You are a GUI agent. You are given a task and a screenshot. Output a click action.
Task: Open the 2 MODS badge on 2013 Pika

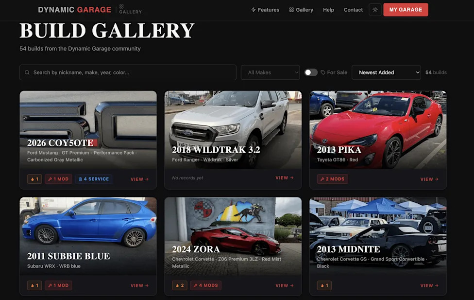pos(333,179)
